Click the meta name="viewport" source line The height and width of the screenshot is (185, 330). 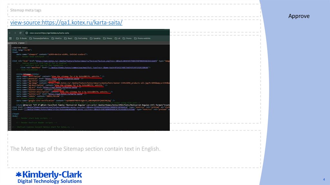point(52,54)
